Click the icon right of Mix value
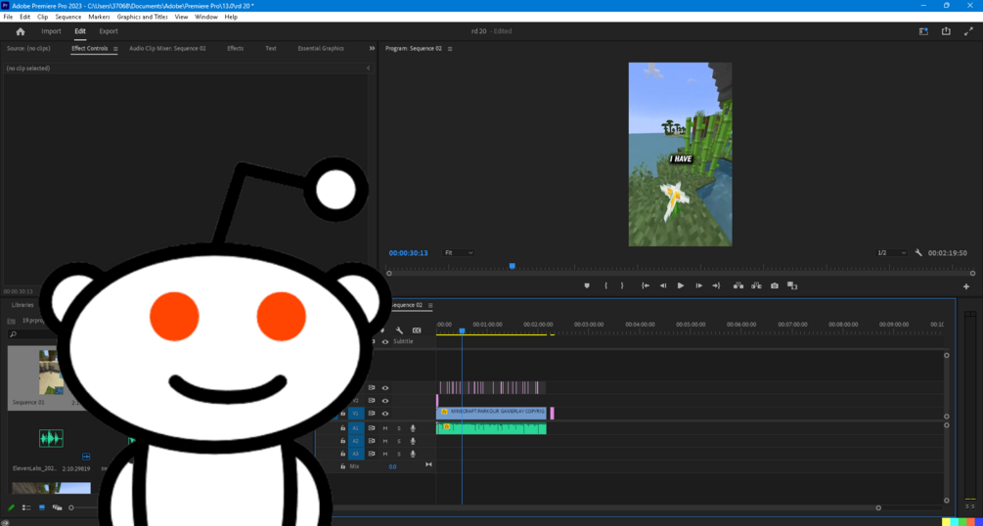 (428, 464)
